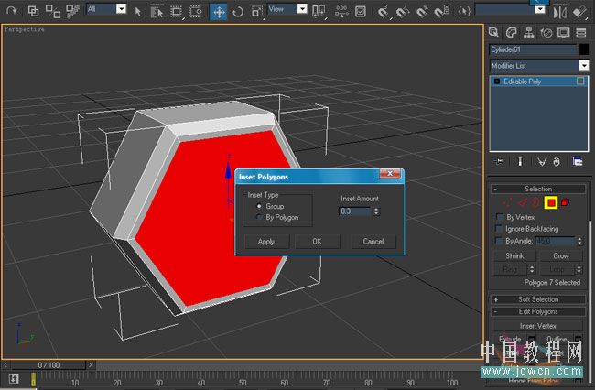
Task: Toggle keyboard shortcut override icon
Action: [x=360, y=11]
